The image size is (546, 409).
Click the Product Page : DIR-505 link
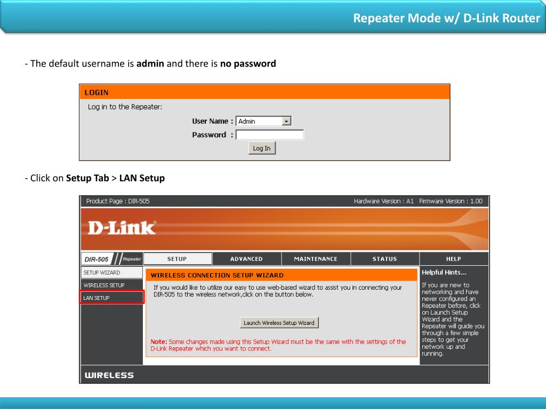click(118, 201)
